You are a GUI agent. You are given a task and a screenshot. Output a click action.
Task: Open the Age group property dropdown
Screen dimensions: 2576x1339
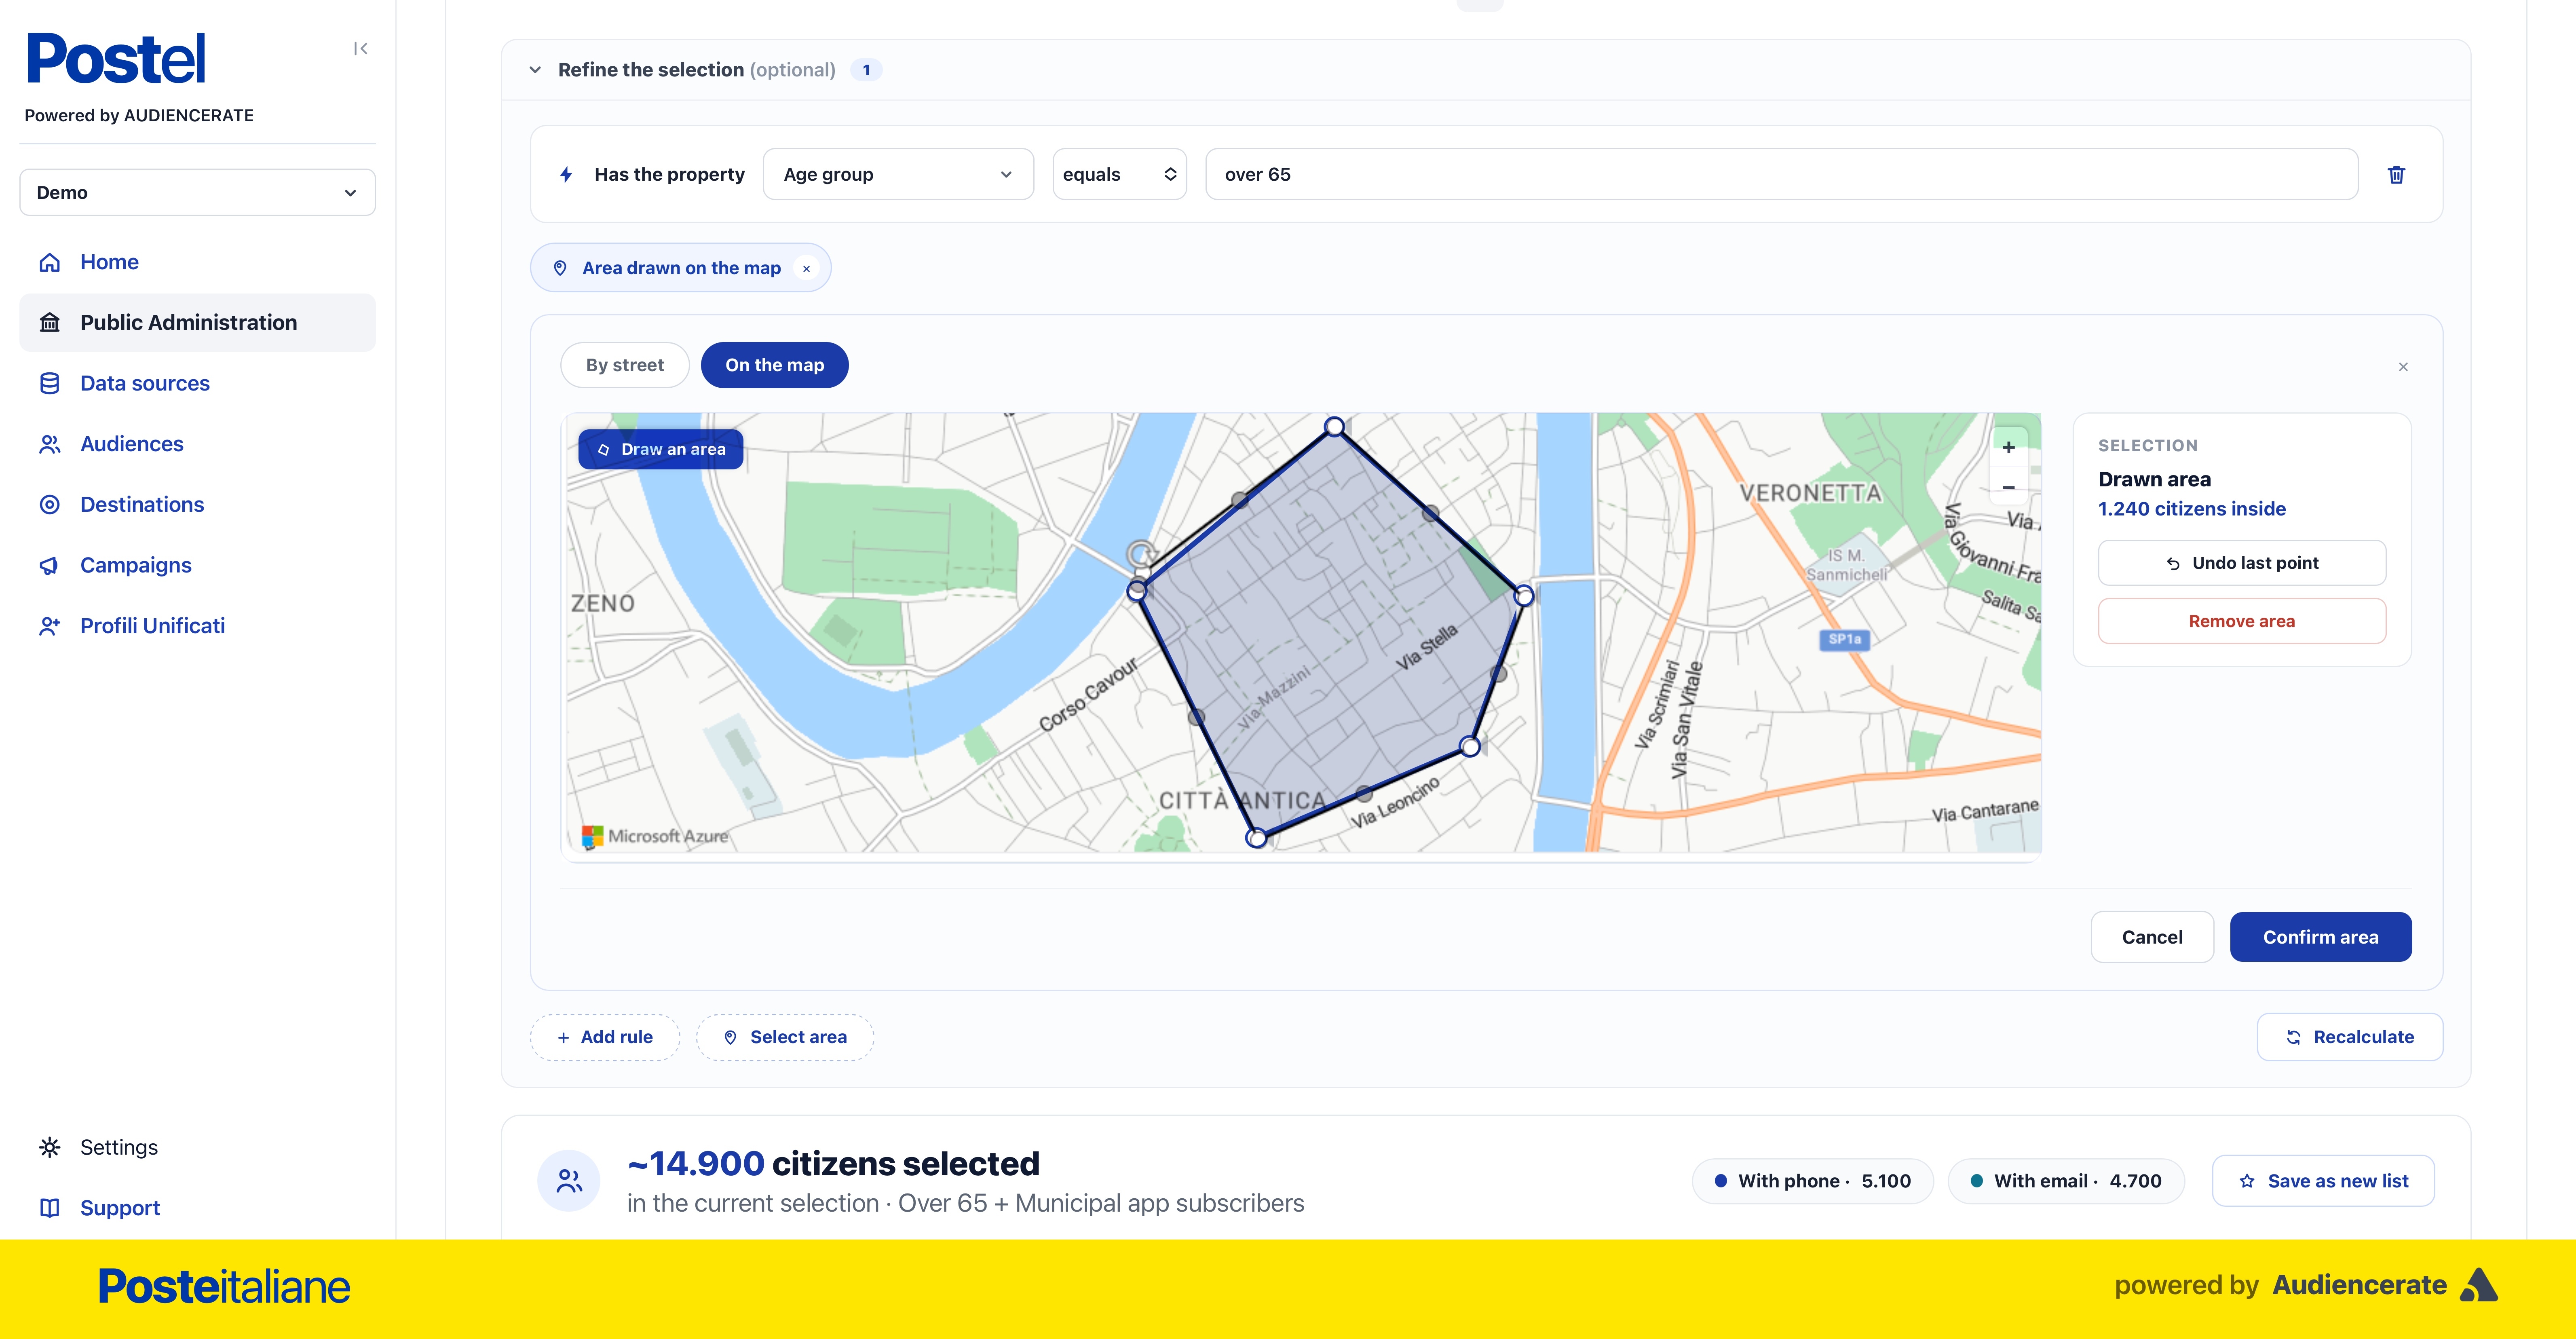pos(898,174)
